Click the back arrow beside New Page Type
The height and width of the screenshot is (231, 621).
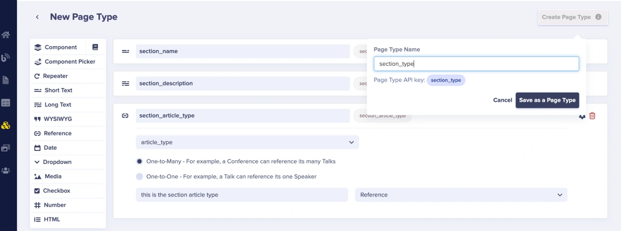37,17
